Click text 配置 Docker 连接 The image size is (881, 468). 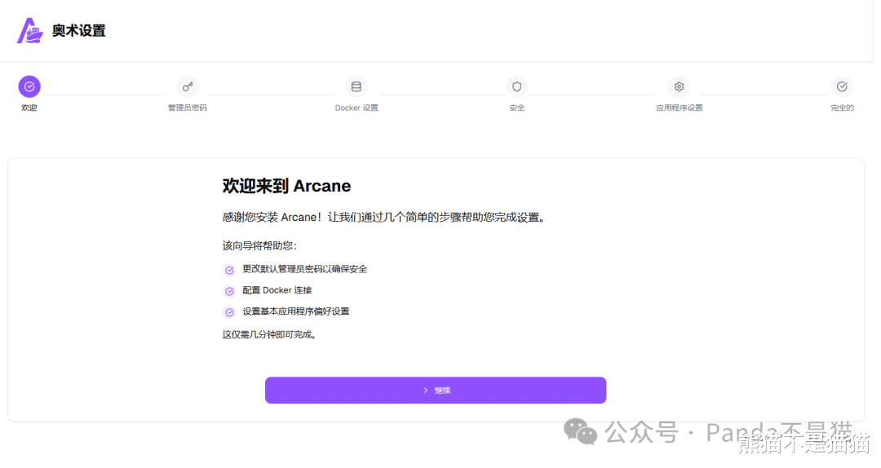(x=277, y=290)
